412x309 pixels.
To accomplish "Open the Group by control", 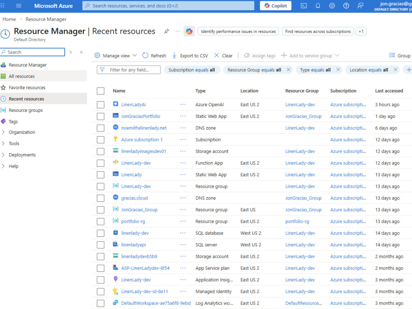I will [400, 56].
